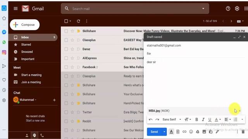Open Instagram in browser sidebar
Viewport: 248px width, 139px height.
click(4, 53)
